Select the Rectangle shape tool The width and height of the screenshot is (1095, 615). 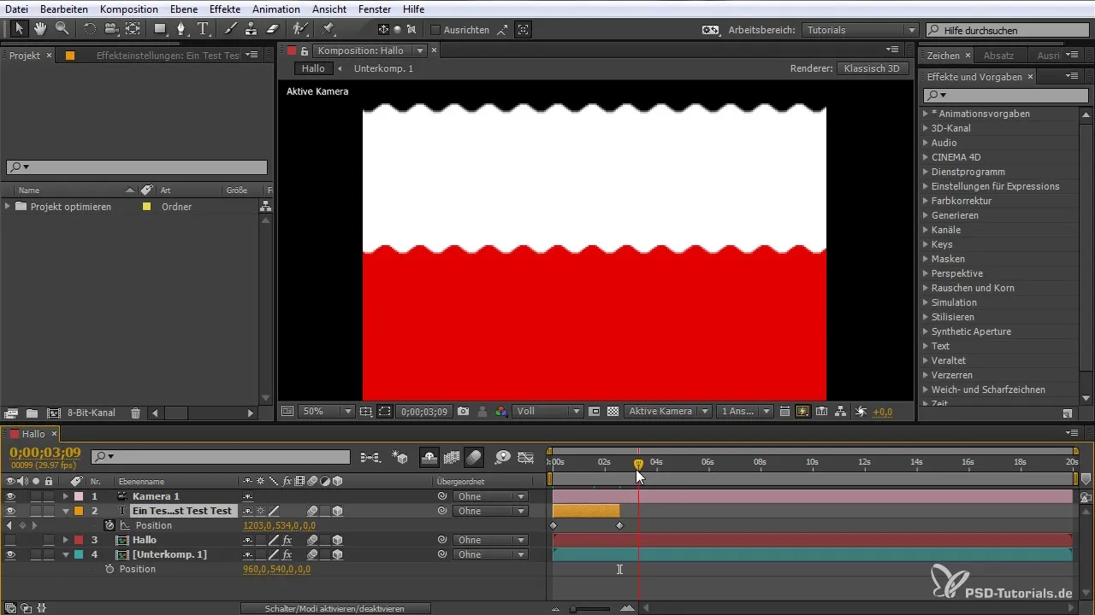160,29
